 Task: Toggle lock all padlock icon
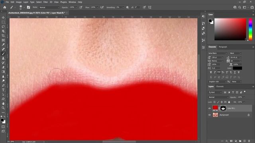(x=229, y=102)
